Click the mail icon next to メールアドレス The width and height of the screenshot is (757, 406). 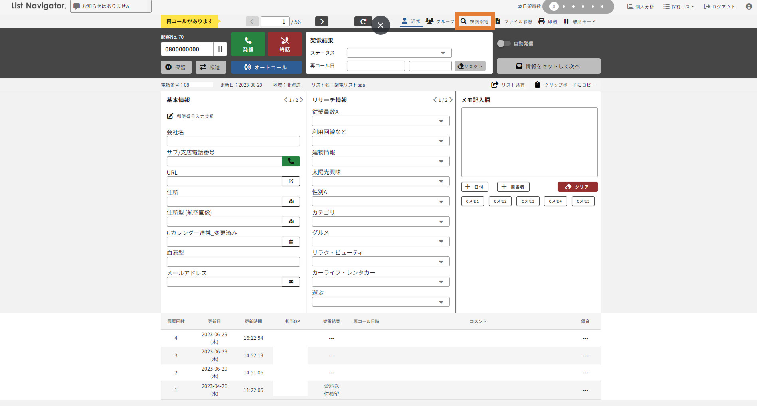[291, 282]
